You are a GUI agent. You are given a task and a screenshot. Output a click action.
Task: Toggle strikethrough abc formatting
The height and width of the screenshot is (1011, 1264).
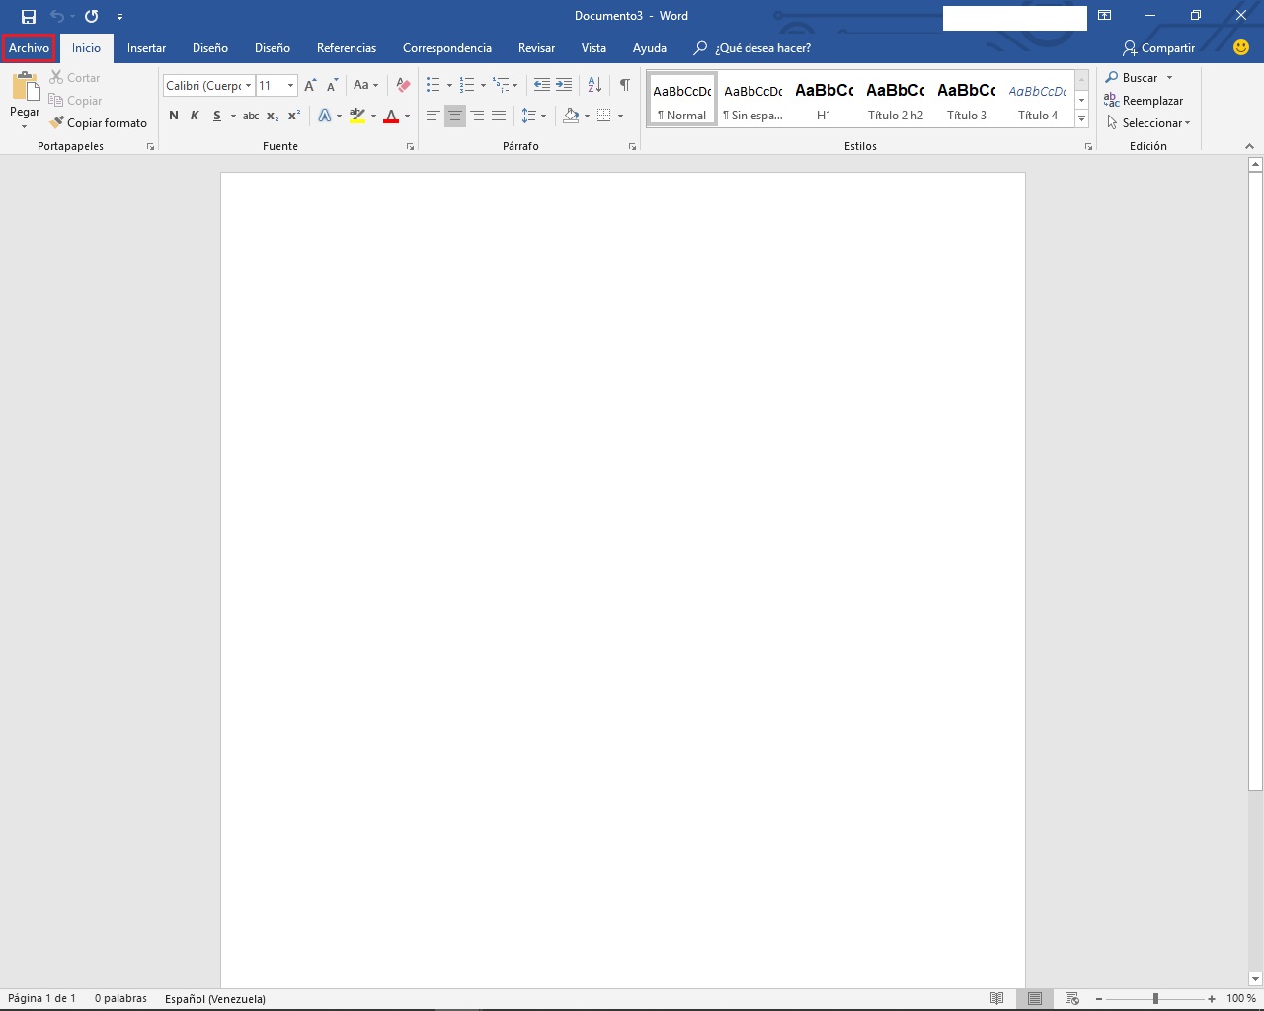click(251, 116)
